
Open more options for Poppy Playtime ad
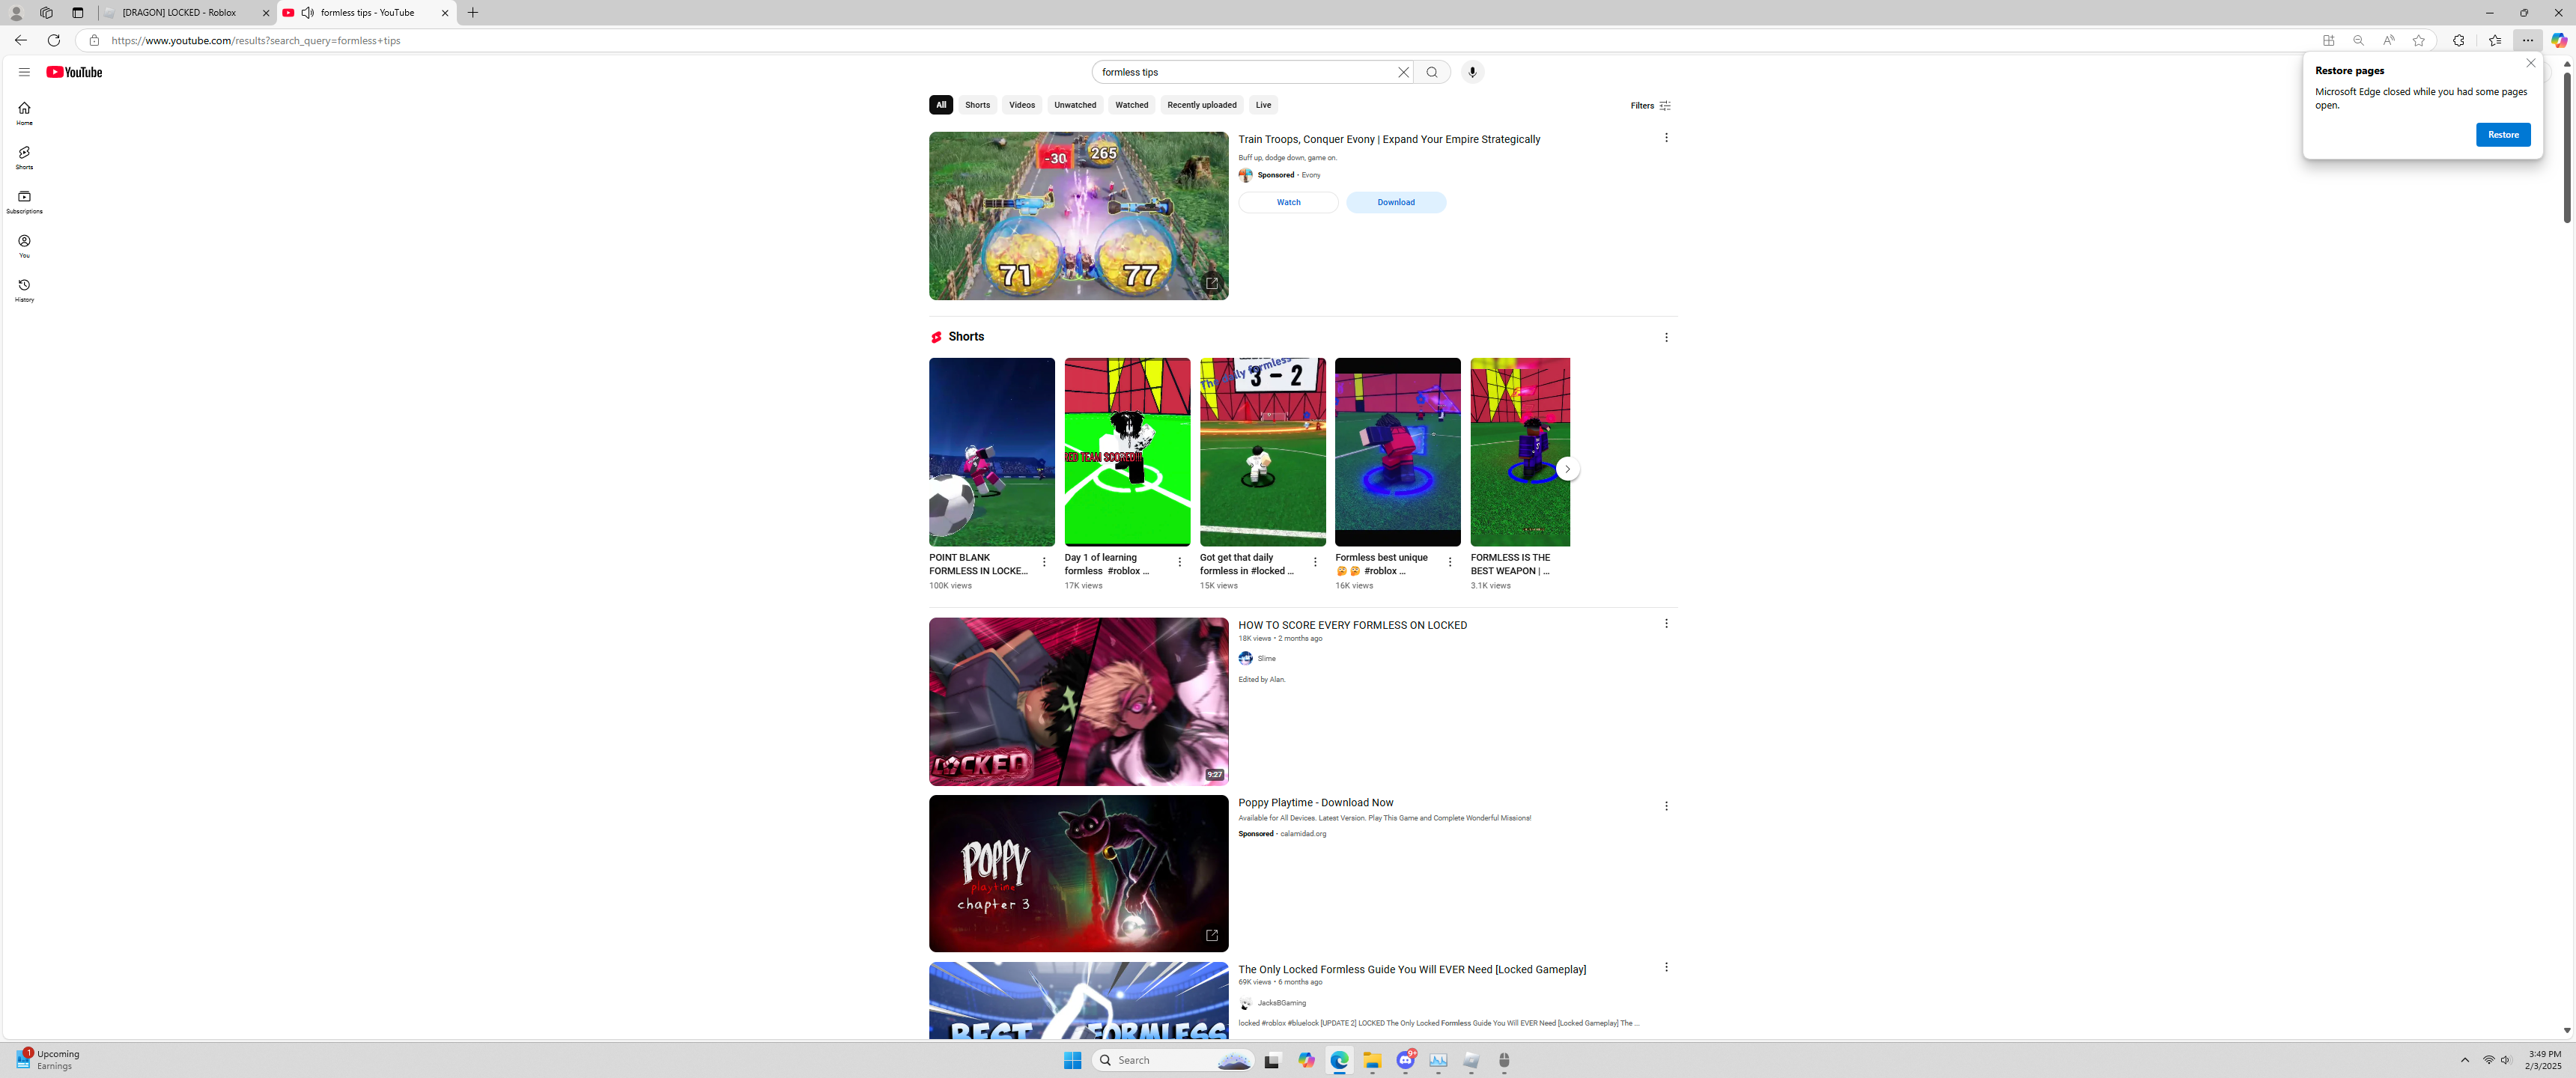(x=1666, y=806)
